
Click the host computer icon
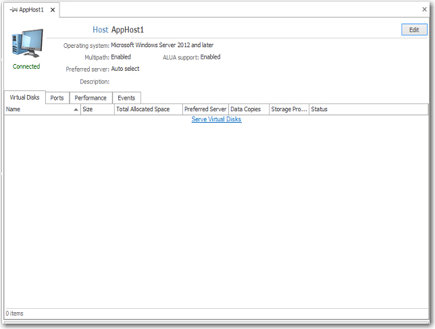click(x=27, y=44)
